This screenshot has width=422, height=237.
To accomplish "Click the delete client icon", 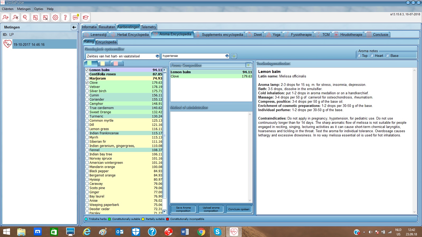I will pyautogui.click(x=16, y=18).
